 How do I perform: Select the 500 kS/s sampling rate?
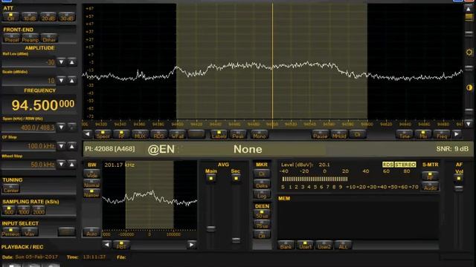click(x=9, y=211)
